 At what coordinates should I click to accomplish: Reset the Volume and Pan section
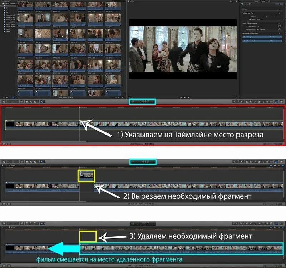(x=280, y=13)
